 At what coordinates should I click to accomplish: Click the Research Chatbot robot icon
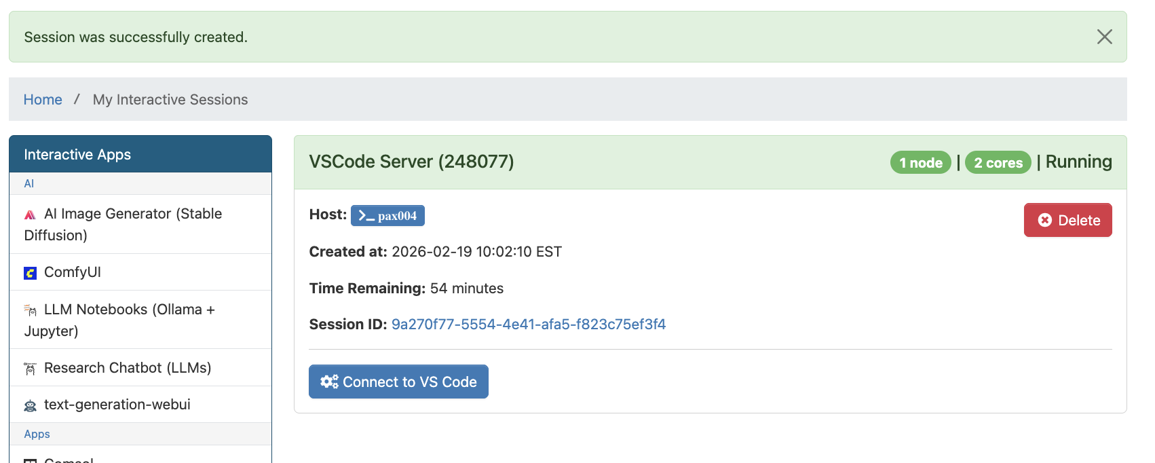pyautogui.click(x=30, y=369)
